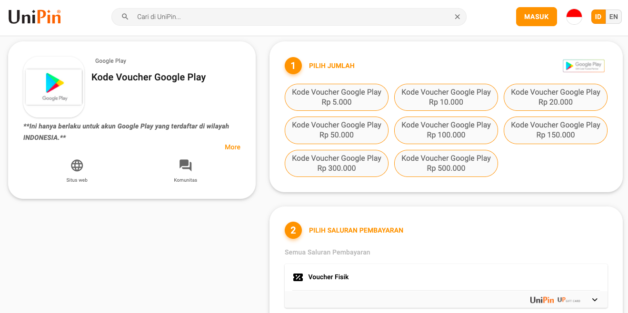This screenshot has height=313, width=628.
Task: Click Google Play trusted partner badge
Action: coord(583,66)
